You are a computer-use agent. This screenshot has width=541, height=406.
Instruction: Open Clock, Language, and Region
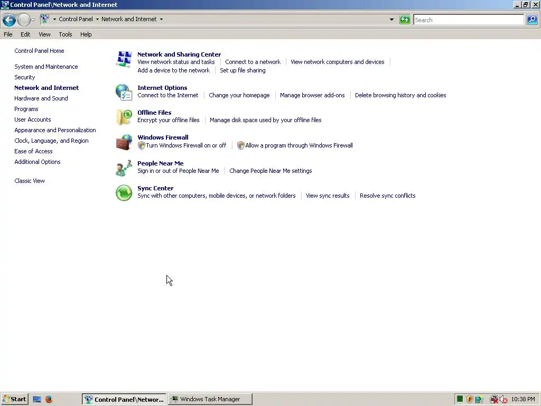(x=51, y=141)
